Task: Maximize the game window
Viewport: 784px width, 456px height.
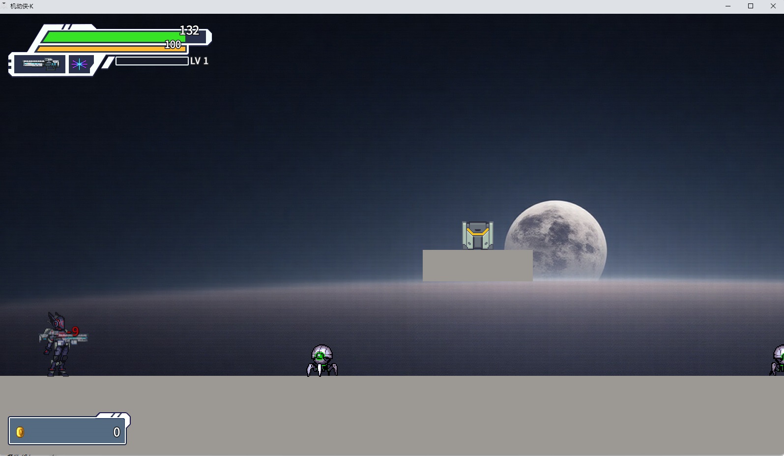Action: (751, 6)
